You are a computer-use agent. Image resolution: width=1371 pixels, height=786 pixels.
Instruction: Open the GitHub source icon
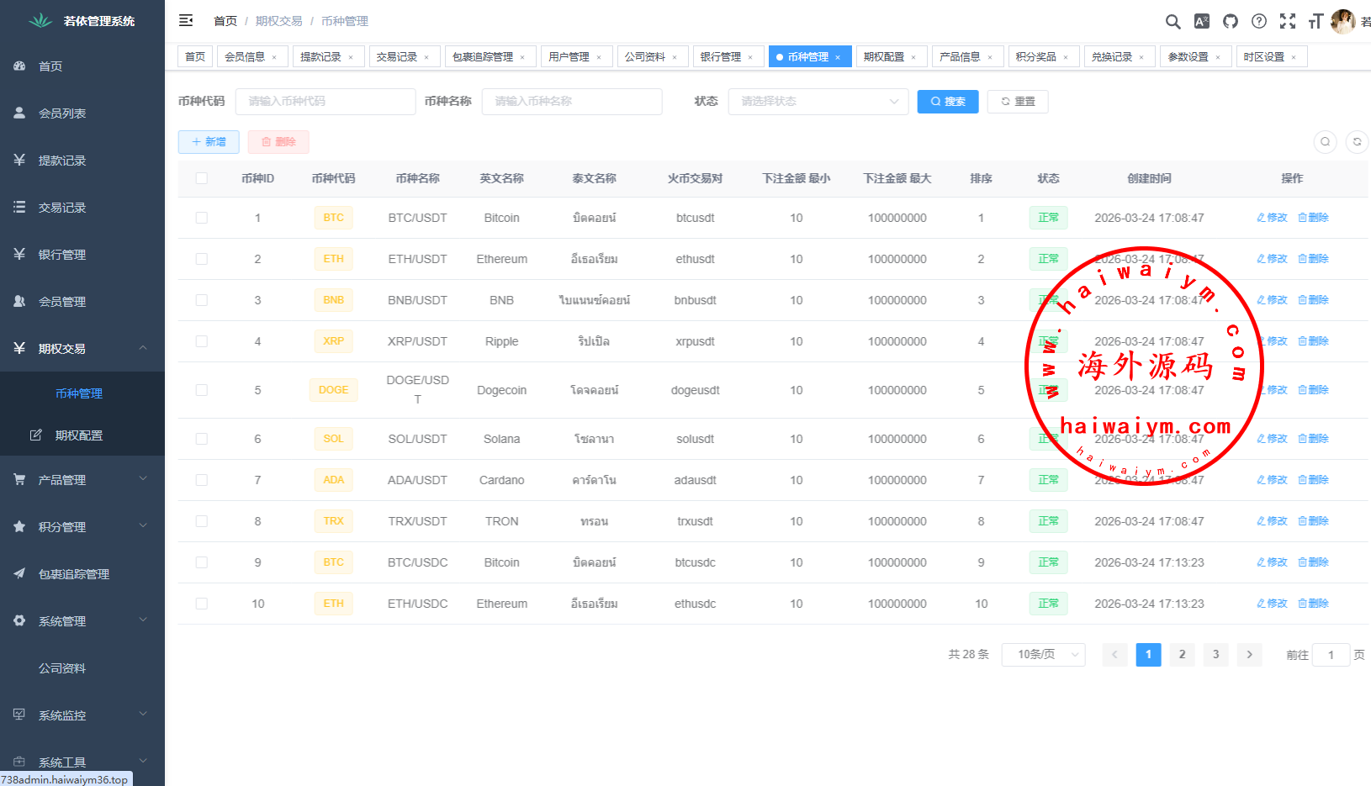(x=1231, y=21)
